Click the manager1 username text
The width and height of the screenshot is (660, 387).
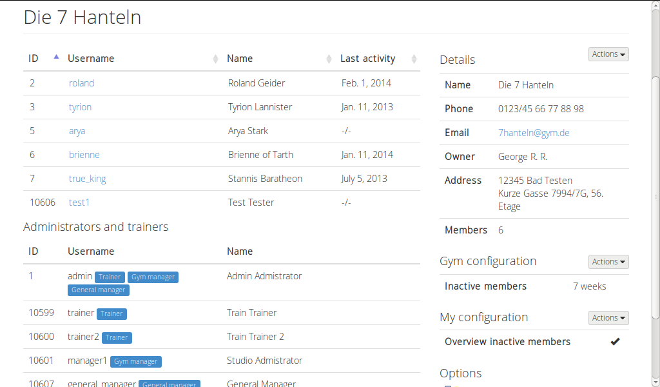(87, 361)
